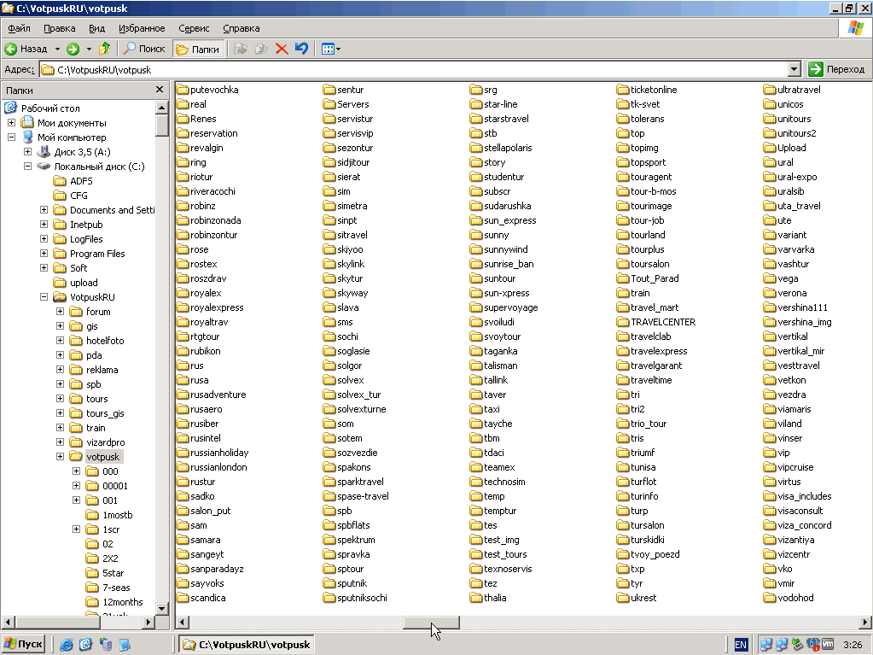Click the file list scroll left arrow
The width and height of the screenshot is (873, 655).
coord(183,623)
